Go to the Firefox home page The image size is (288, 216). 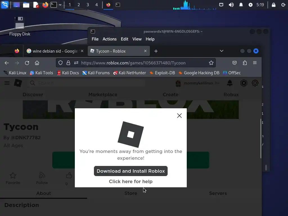(37, 63)
